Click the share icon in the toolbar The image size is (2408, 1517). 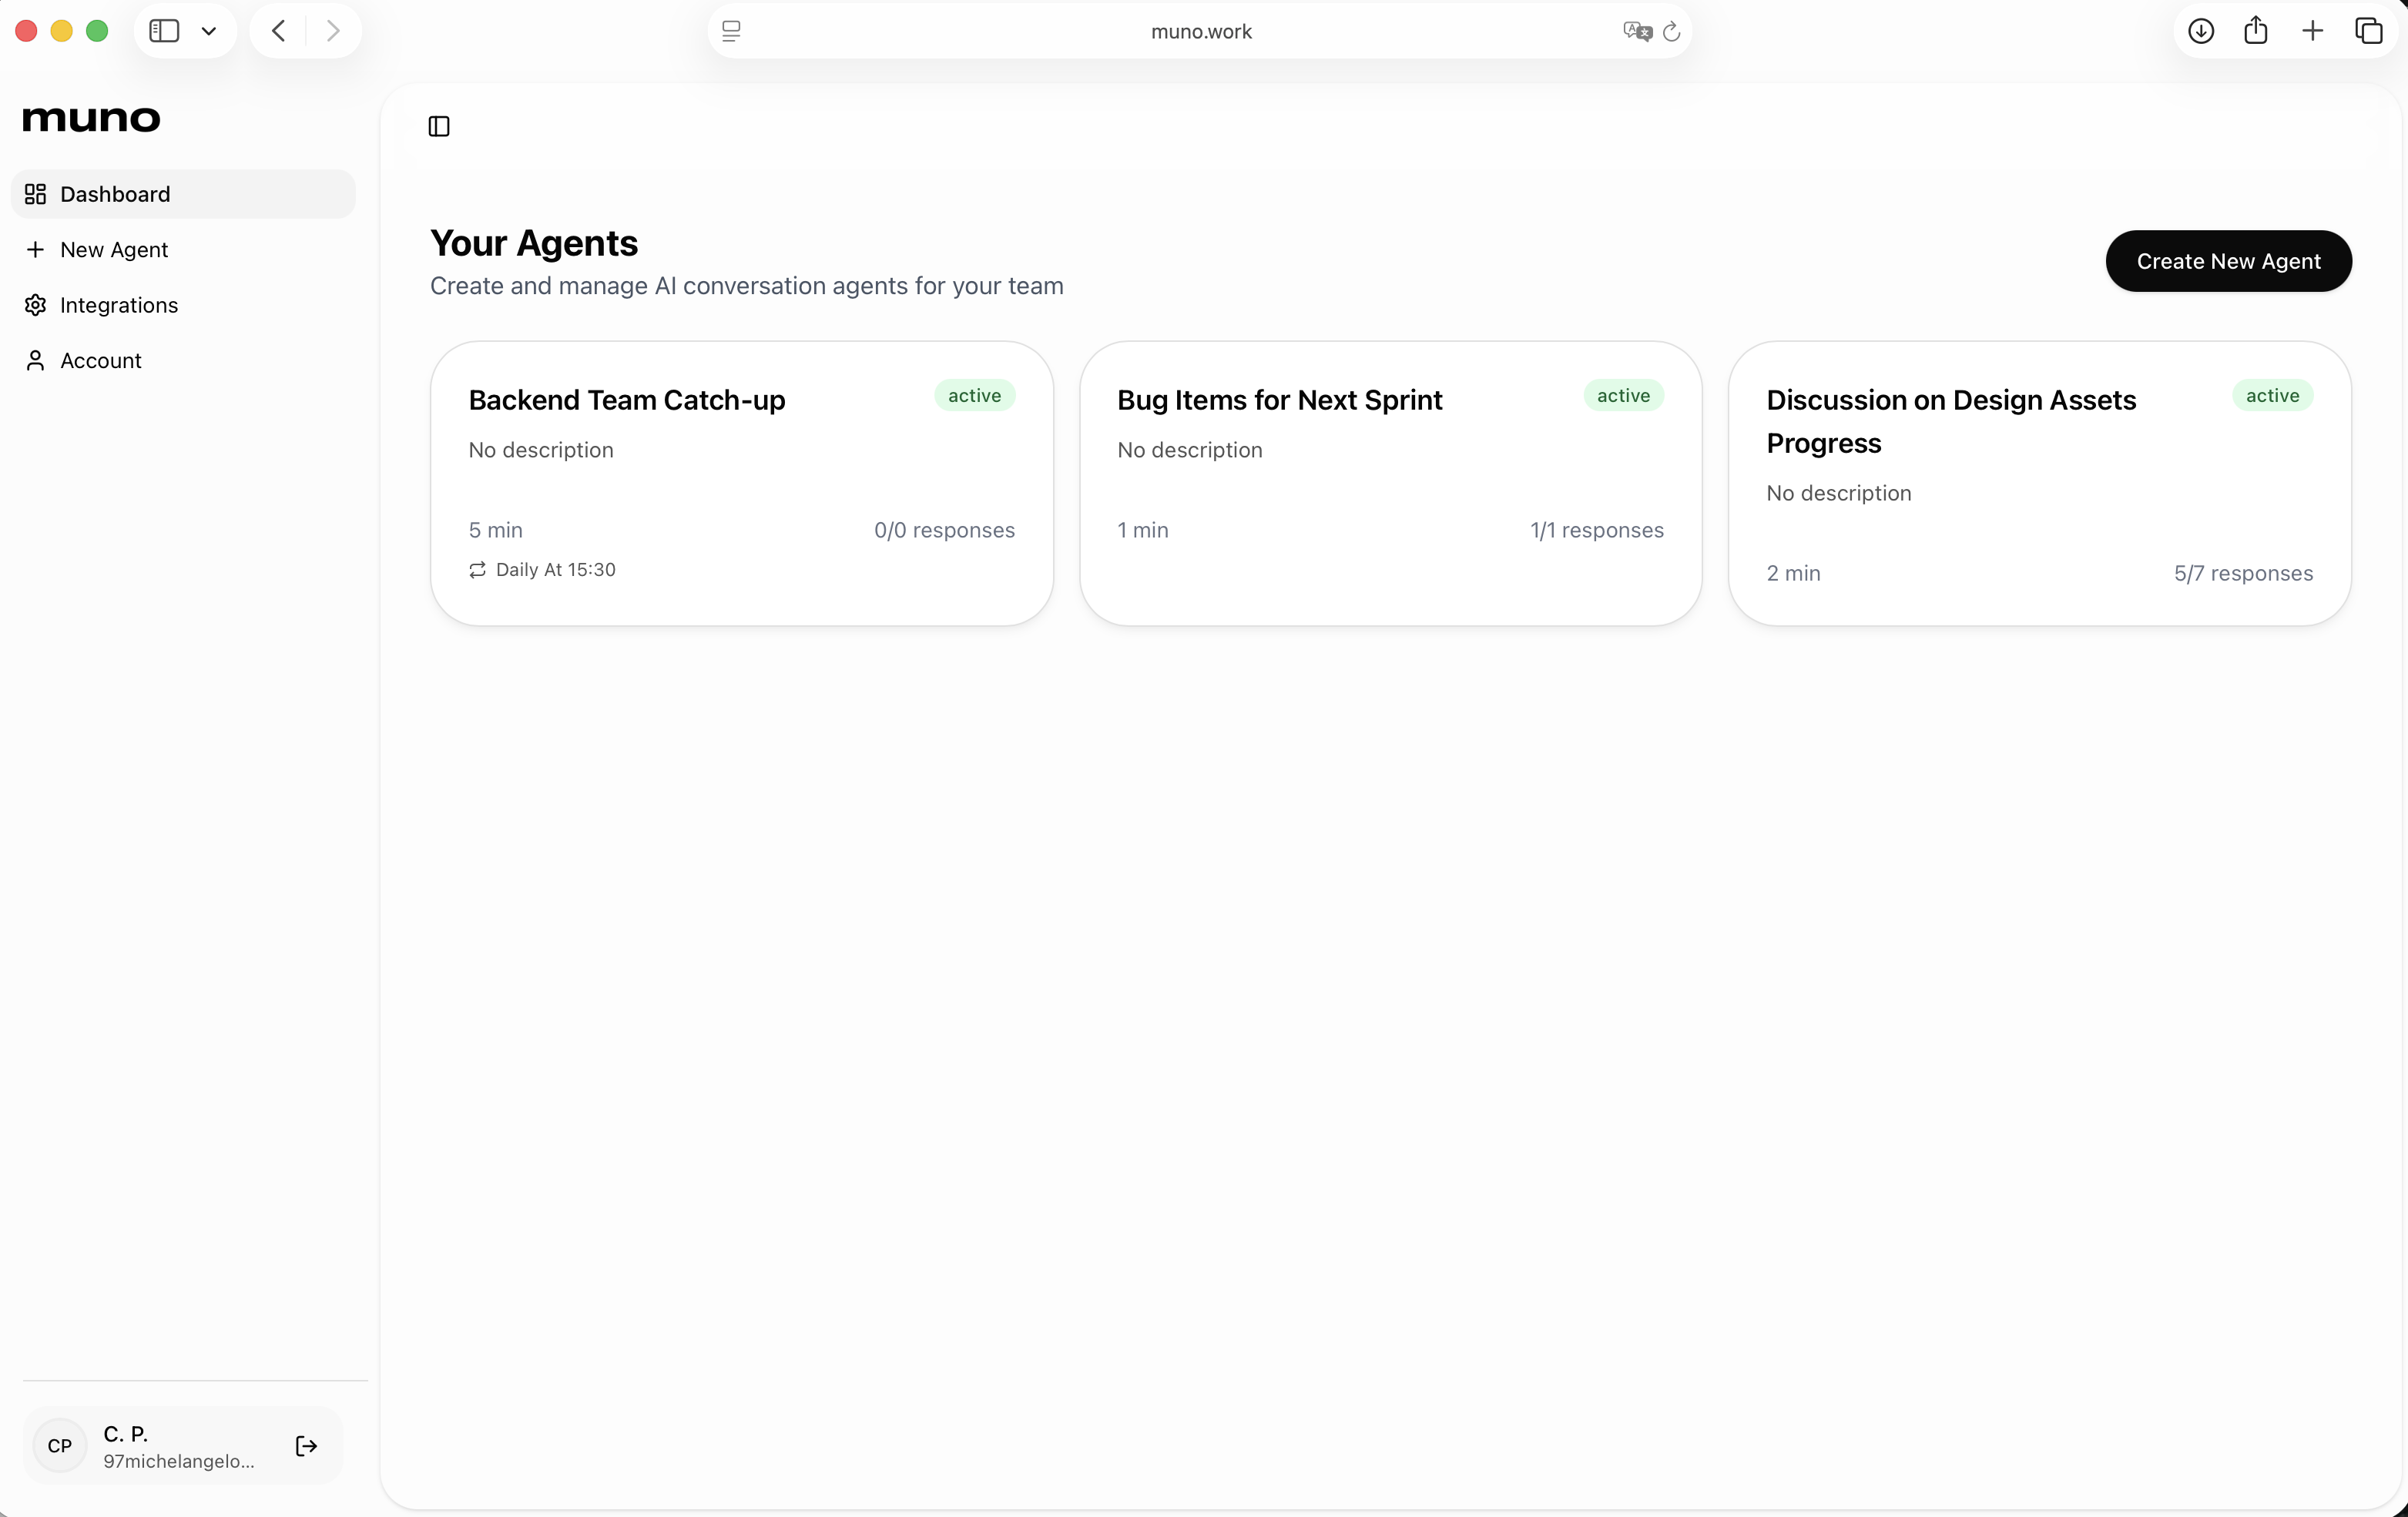point(2257,31)
